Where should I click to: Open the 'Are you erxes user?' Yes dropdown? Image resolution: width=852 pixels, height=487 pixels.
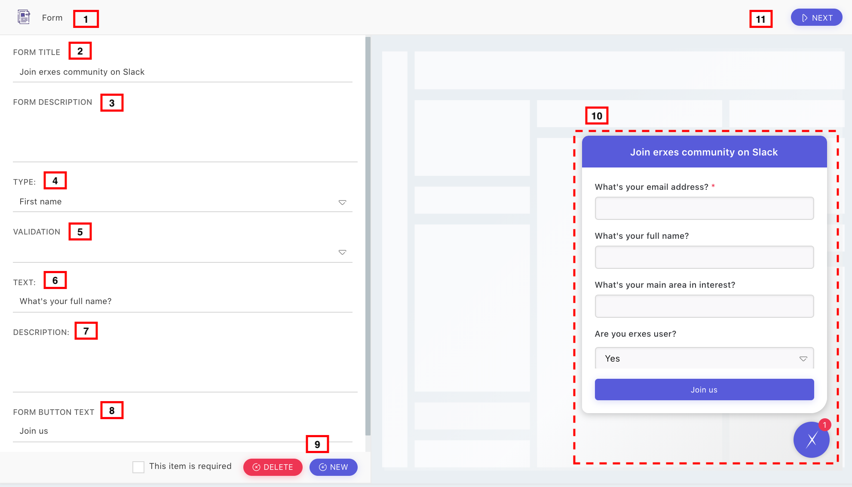click(704, 359)
